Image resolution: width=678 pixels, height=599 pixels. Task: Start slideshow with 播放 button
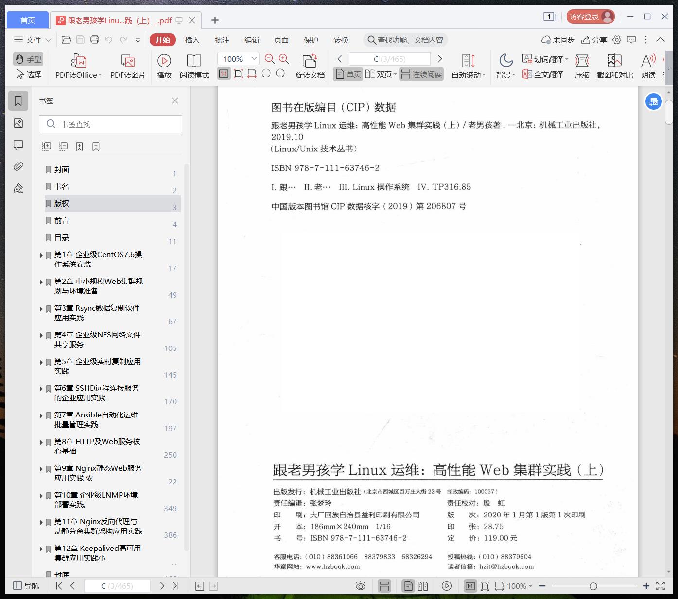coord(164,66)
